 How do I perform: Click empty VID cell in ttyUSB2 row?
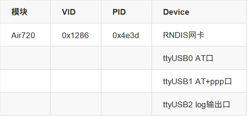pyautogui.click(x=76, y=104)
